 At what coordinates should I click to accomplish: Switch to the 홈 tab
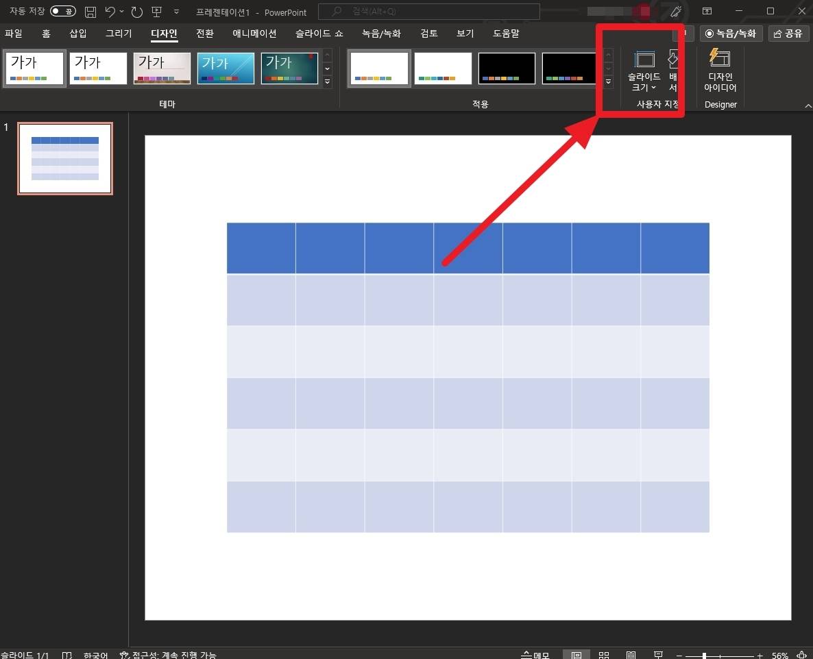coord(46,34)
